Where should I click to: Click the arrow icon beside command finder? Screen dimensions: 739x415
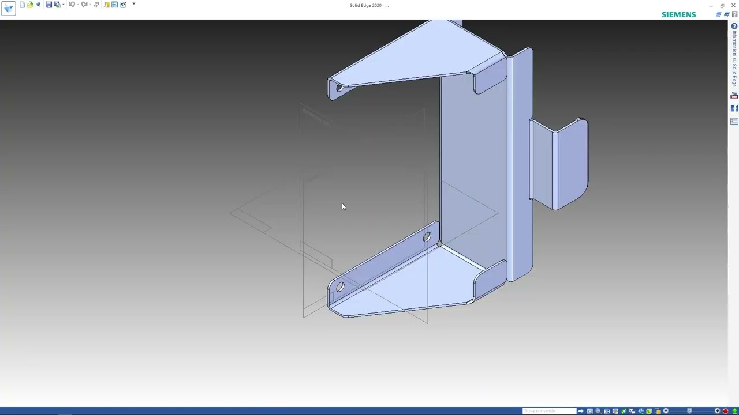coord(581,411)
